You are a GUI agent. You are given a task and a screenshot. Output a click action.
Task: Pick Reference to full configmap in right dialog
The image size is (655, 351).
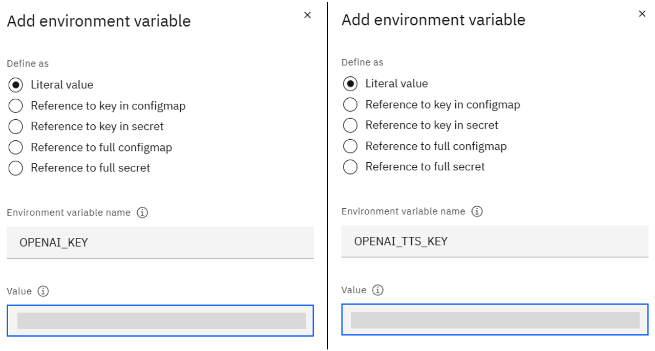(x=350, y=146)
